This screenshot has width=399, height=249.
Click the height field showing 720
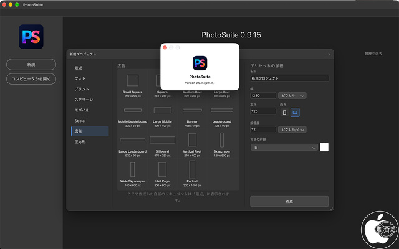click(263, 111)
